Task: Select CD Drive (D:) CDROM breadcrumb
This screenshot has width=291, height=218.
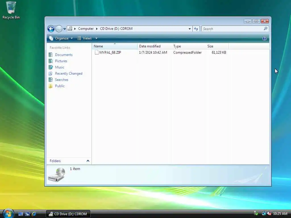Action: tap(116, 29)
